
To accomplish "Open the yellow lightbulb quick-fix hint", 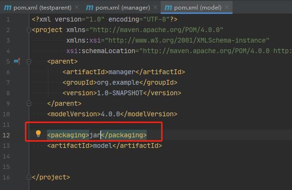I will tap(38, 134).
